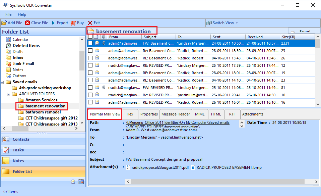Switch to the Hex tab
Image resolution: width=321 pixels, height=196 pixels.
130,114
